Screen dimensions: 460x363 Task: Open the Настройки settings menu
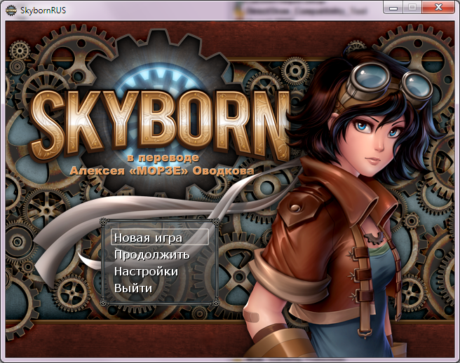click(x=146, y=271)
